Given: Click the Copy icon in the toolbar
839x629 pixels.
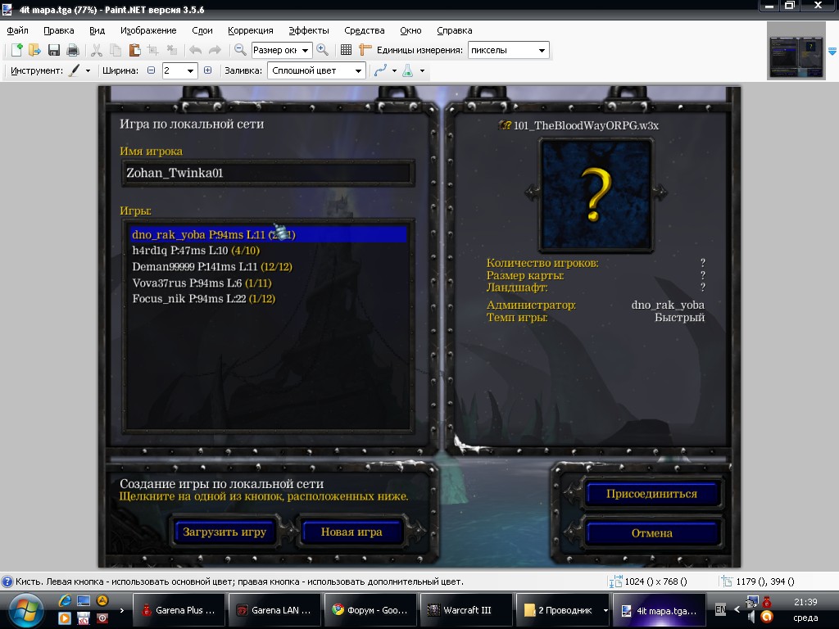Looking at the screenshot, I should tap(116, 50).
